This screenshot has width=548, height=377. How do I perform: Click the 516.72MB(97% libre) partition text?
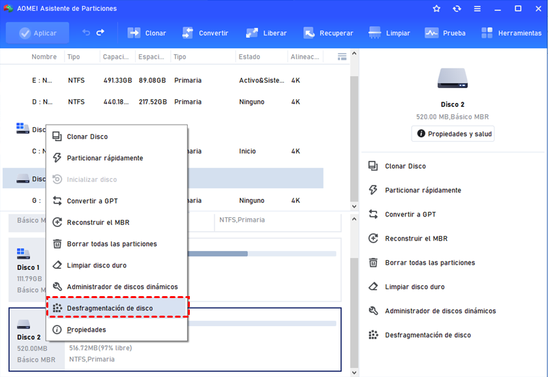[x=100, y=348]
